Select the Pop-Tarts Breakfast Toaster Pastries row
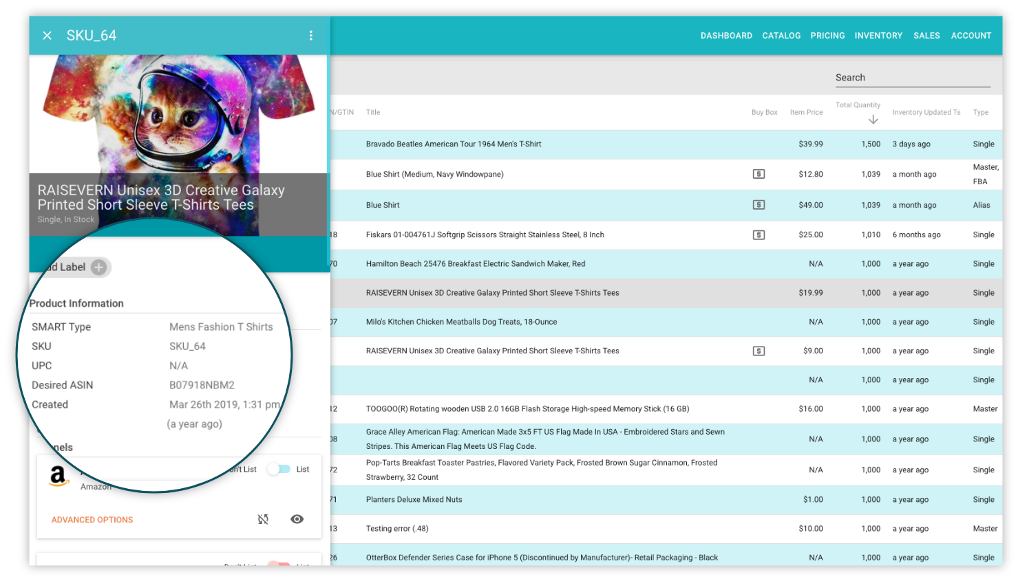 point(666,470)
